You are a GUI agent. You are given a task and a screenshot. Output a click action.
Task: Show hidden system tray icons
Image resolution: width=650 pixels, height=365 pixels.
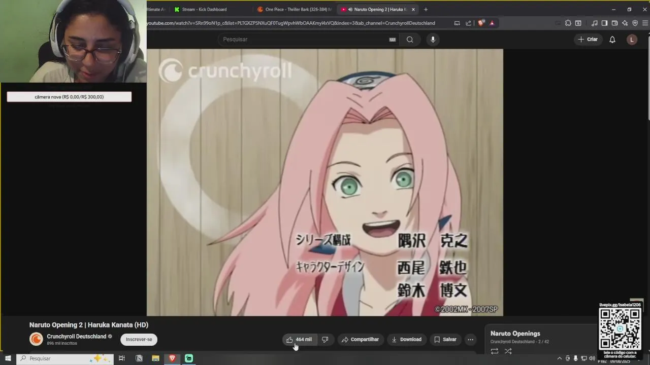[x=560, y=358]
